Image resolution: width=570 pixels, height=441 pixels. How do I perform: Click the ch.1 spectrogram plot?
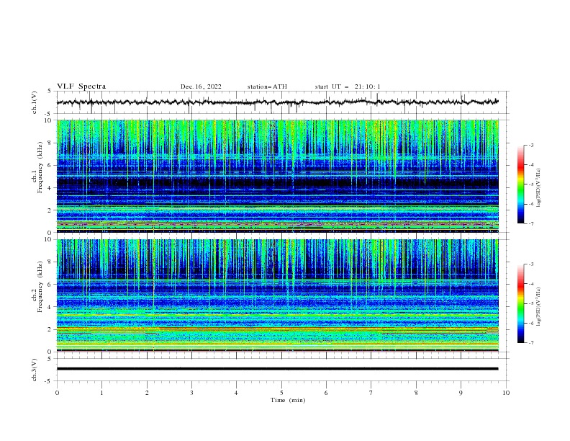[x=278, y=176]
